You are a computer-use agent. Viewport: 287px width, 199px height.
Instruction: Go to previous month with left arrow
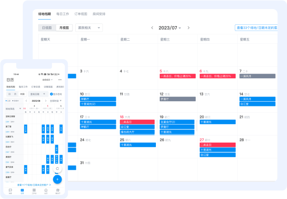pyautogui.click(x=152, y=28)
